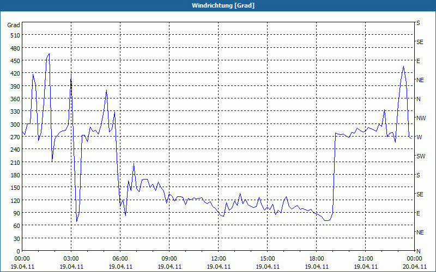The image size is (436, 272).
Task: Click the 'Grad' unit label on the left axis
Action: click(x=13, y=25)
